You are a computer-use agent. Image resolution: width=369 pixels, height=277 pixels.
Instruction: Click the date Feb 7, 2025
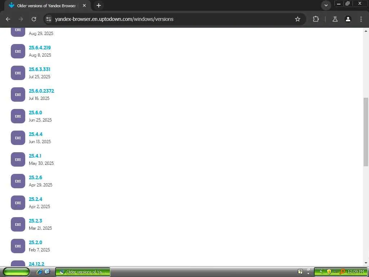(x=39, y=250)
